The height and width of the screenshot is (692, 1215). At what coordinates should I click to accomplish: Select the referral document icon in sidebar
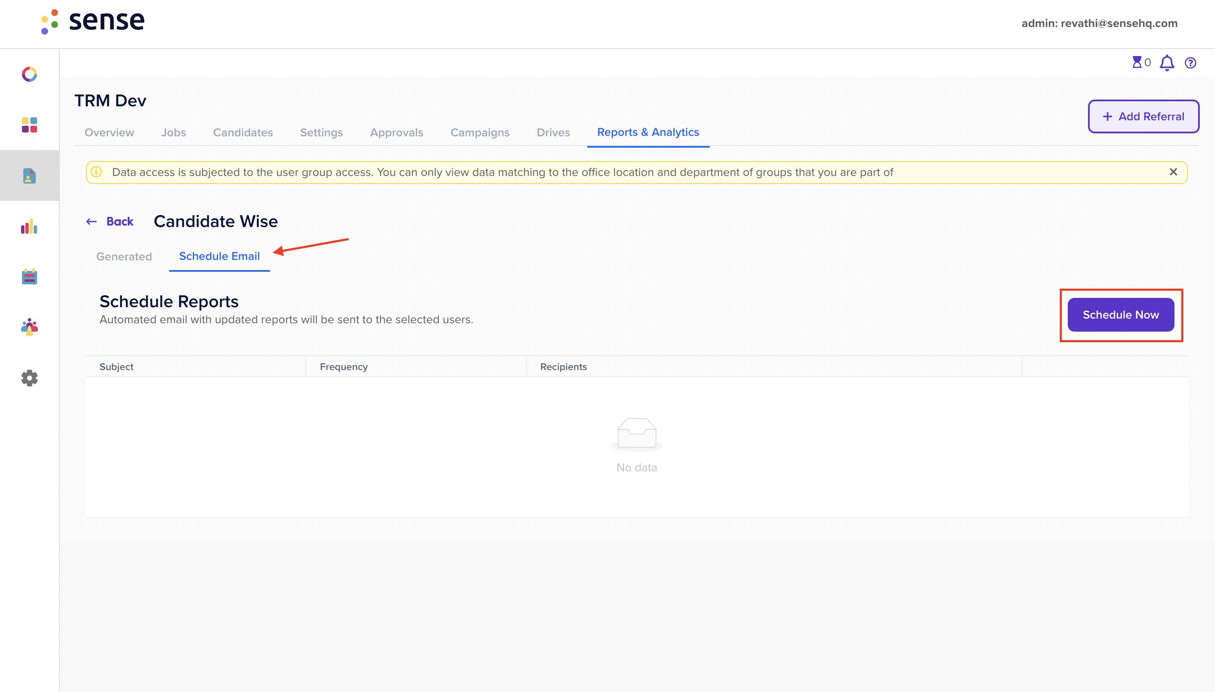[x=30, y=176]
